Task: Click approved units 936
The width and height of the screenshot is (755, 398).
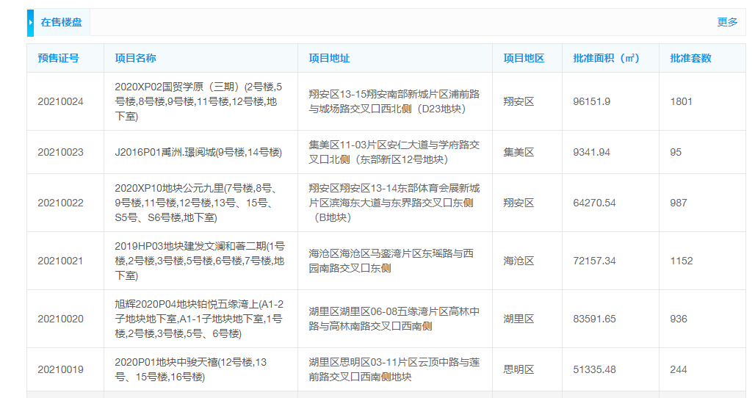Action: tap(679, 319)
